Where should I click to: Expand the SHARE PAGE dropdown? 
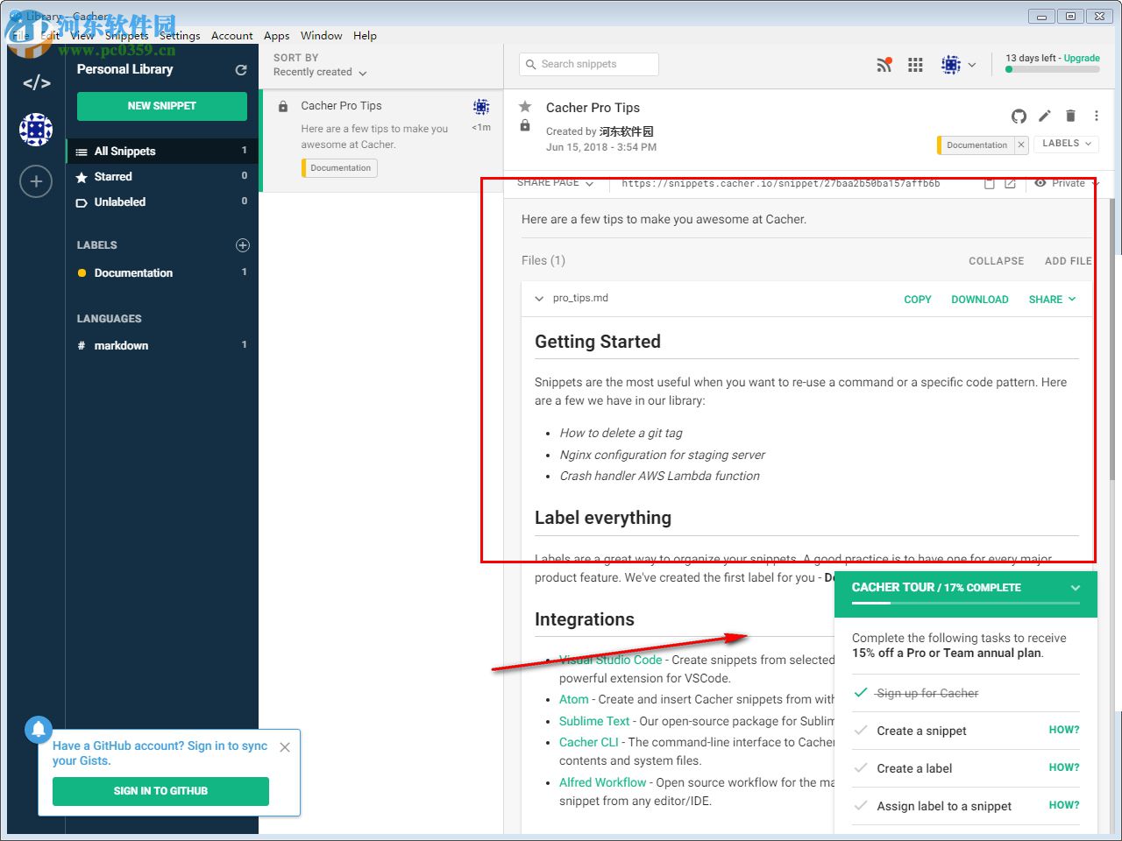556,183
